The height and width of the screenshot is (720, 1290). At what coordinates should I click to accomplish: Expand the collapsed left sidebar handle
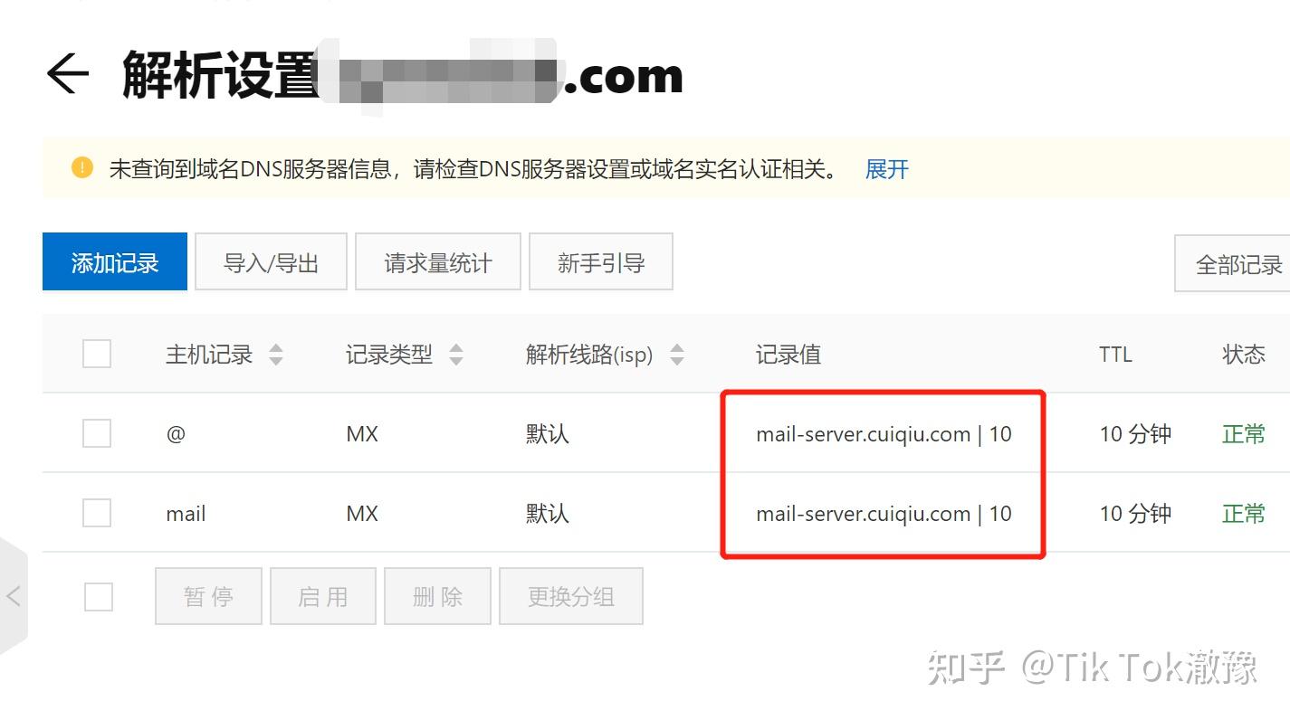pos(14,595)
